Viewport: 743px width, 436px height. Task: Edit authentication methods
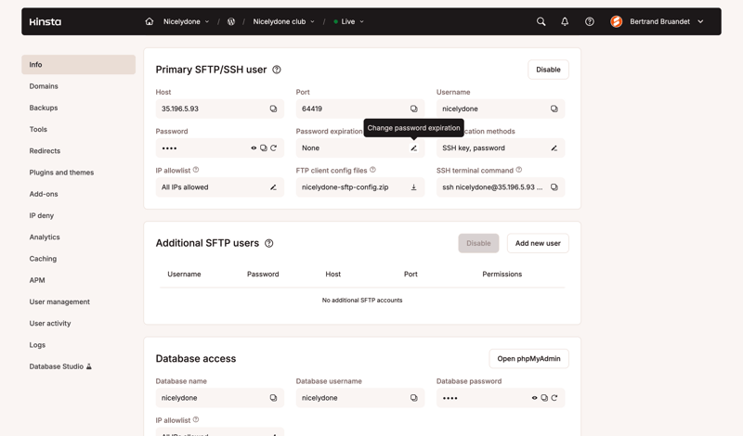(554, 148)
